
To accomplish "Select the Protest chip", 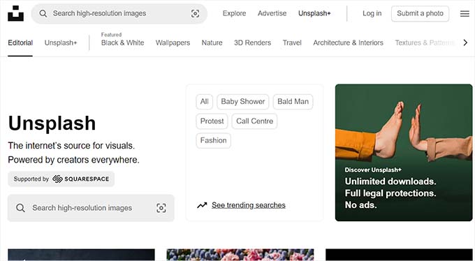I will (x=212, y=121).
